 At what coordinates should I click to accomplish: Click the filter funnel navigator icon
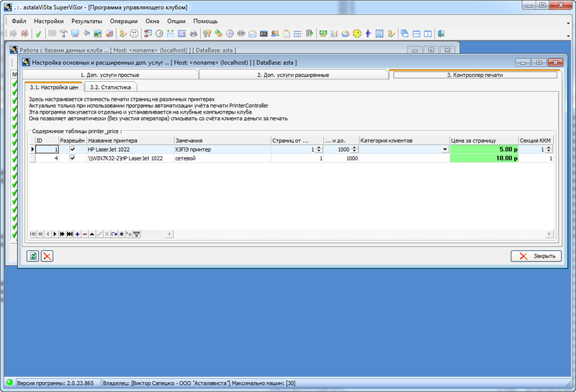(137, 234)
